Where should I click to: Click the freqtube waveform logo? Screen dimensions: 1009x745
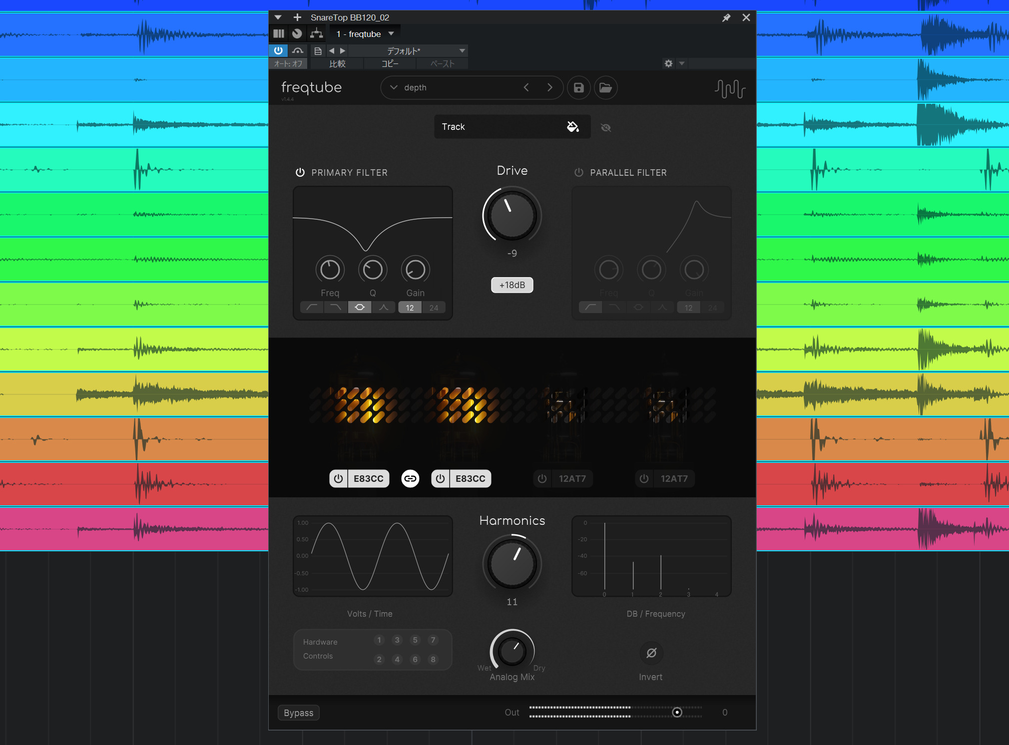click(x=729, y=89)
